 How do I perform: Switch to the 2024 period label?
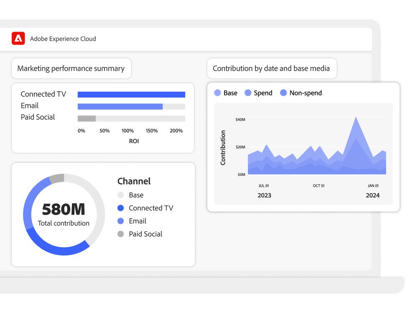(x=373, y=195)
